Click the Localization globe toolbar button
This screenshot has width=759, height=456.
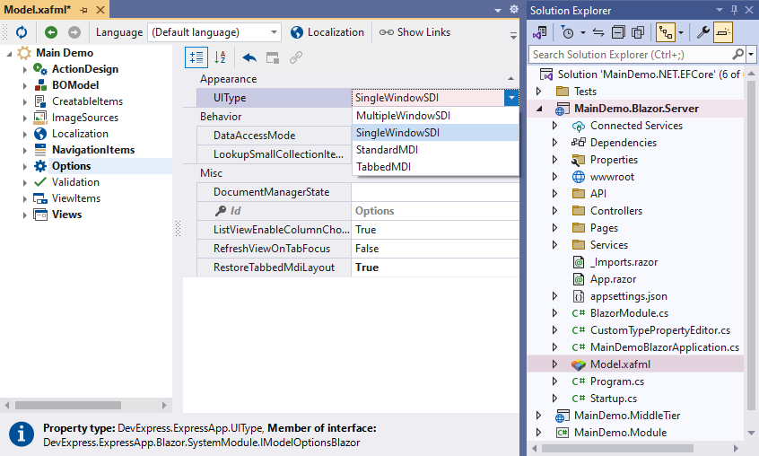pos(327,32)
